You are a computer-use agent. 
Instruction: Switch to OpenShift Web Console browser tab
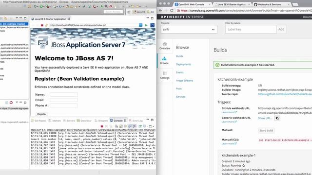193,4
